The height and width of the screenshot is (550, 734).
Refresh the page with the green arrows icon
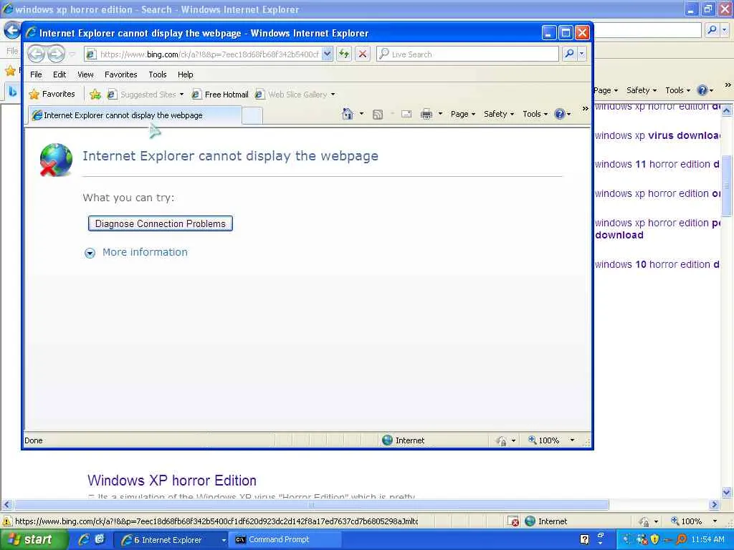tap(344, 54)
